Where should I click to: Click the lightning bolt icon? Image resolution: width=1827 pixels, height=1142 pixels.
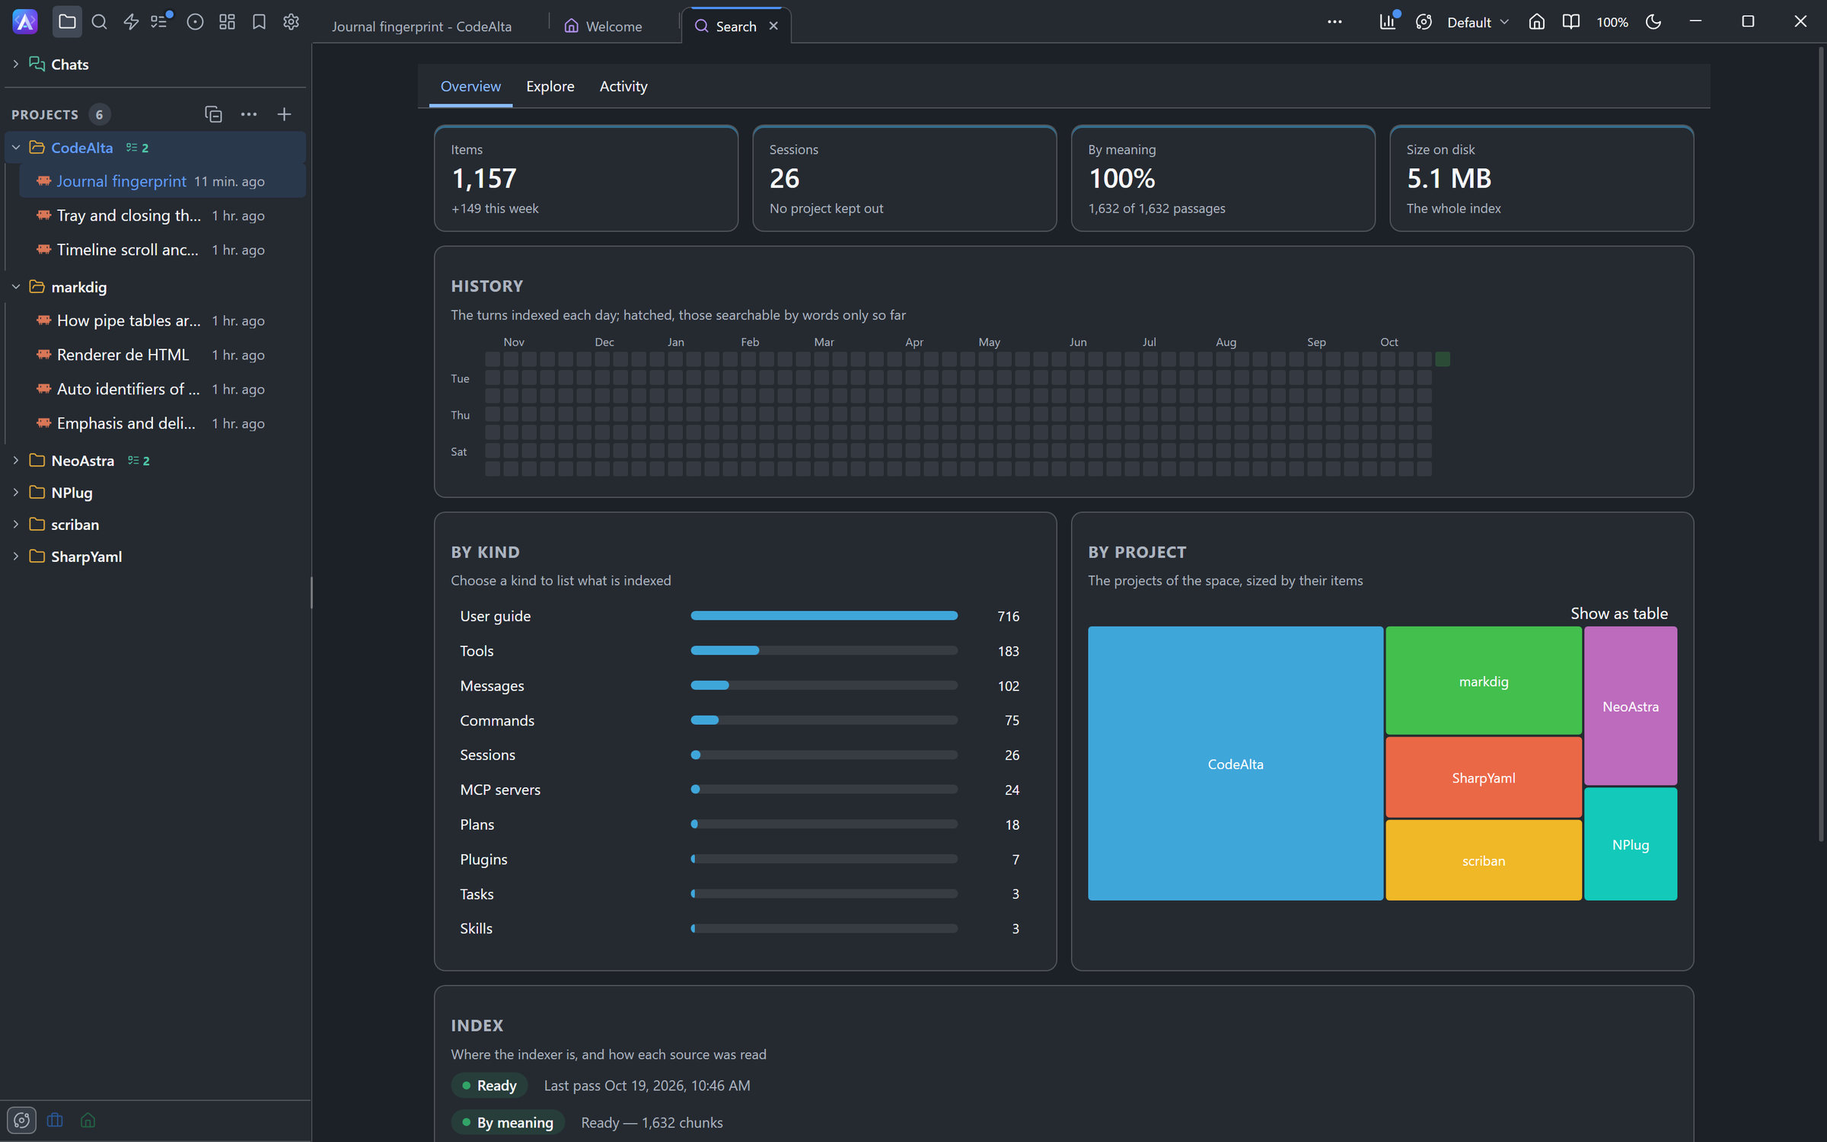131,22
